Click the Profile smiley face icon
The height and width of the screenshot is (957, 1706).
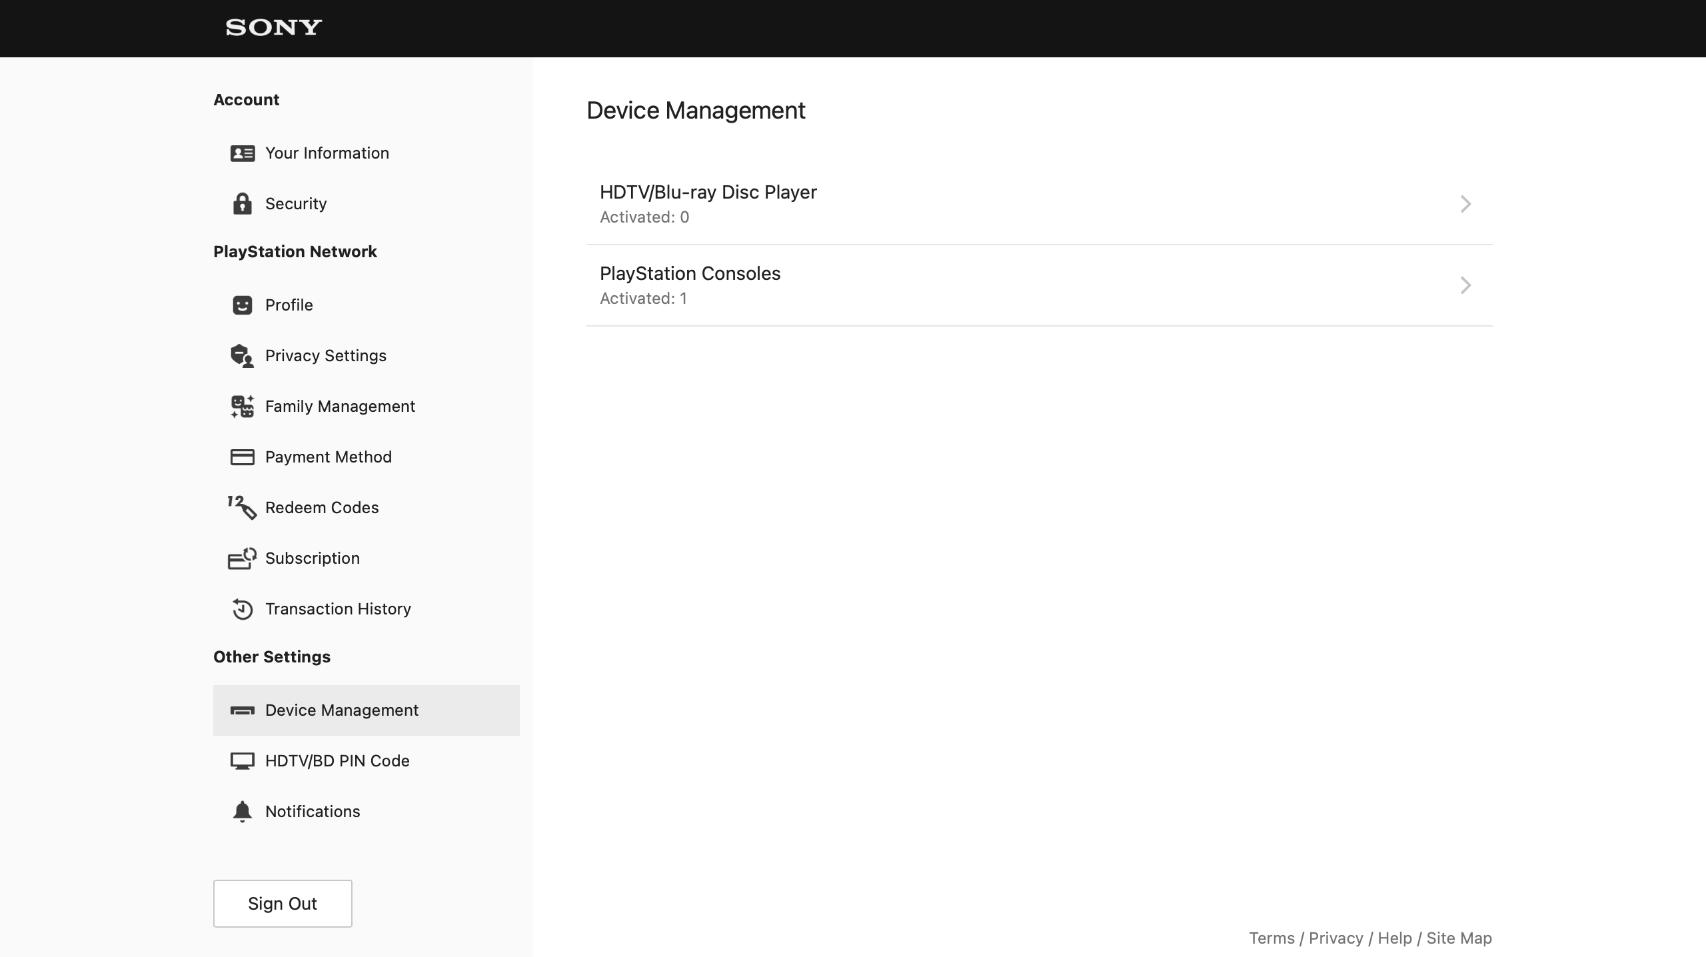coord(242,305)
